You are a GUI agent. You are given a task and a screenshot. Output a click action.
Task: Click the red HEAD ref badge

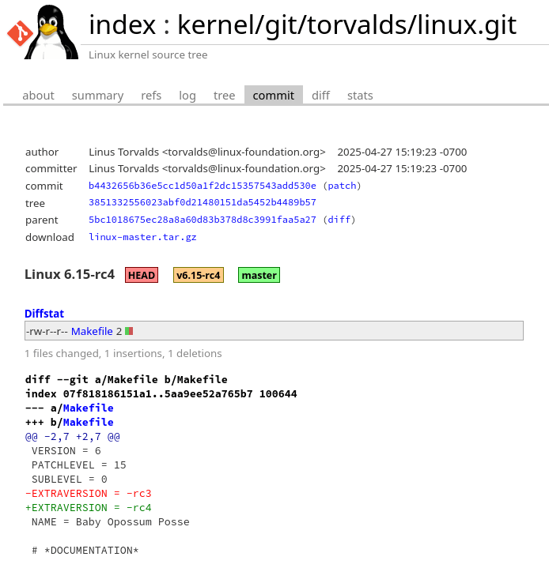(142, 275)
